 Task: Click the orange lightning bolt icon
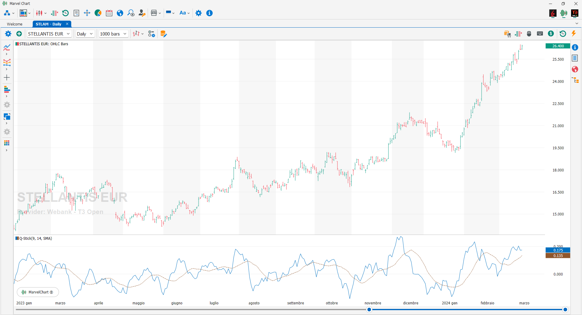click(x=574, y=34)
